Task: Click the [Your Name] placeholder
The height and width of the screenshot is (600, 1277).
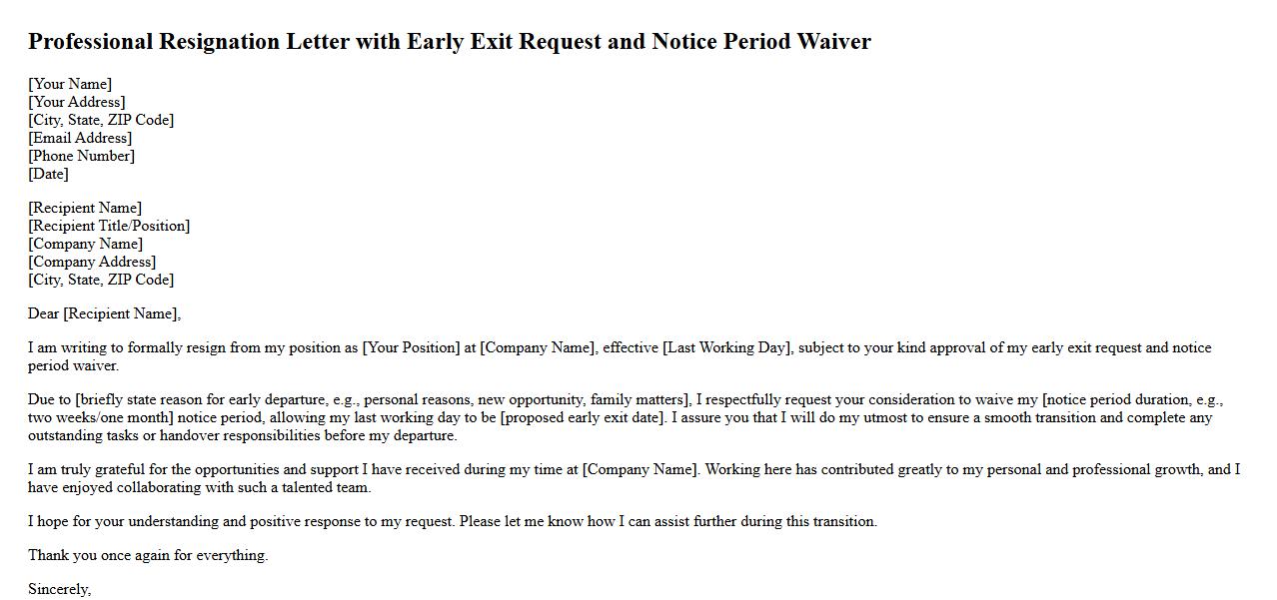Action: click(x=70, y=84)
